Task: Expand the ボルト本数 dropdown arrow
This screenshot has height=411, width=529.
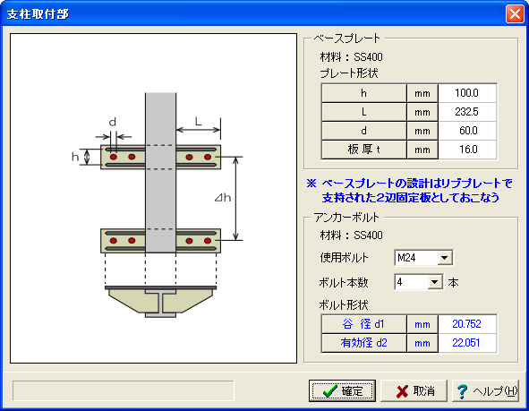Action: click(435, 282)
